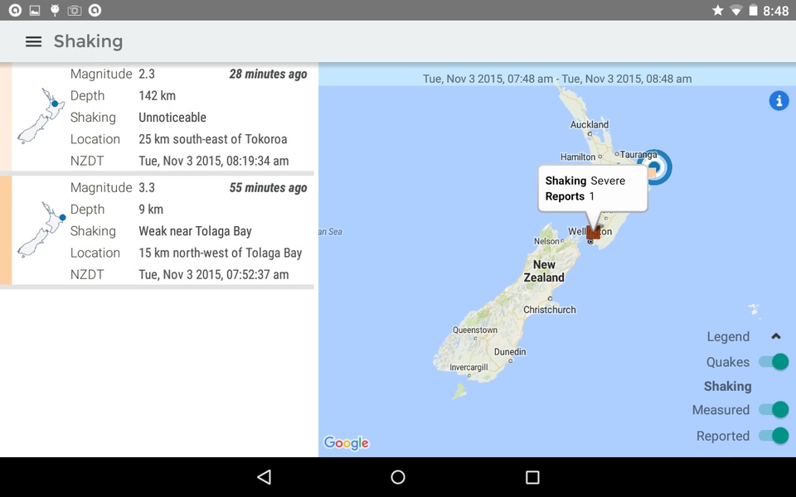This screenshot has height=497, width=796.
Task: Toggle the Measured shaking switch
Action: [774, 410]
